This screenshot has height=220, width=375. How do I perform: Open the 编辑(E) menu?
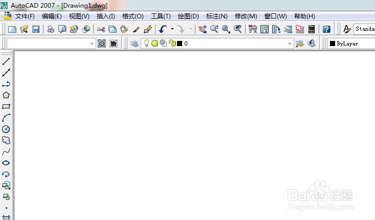(x=52, y=16)
